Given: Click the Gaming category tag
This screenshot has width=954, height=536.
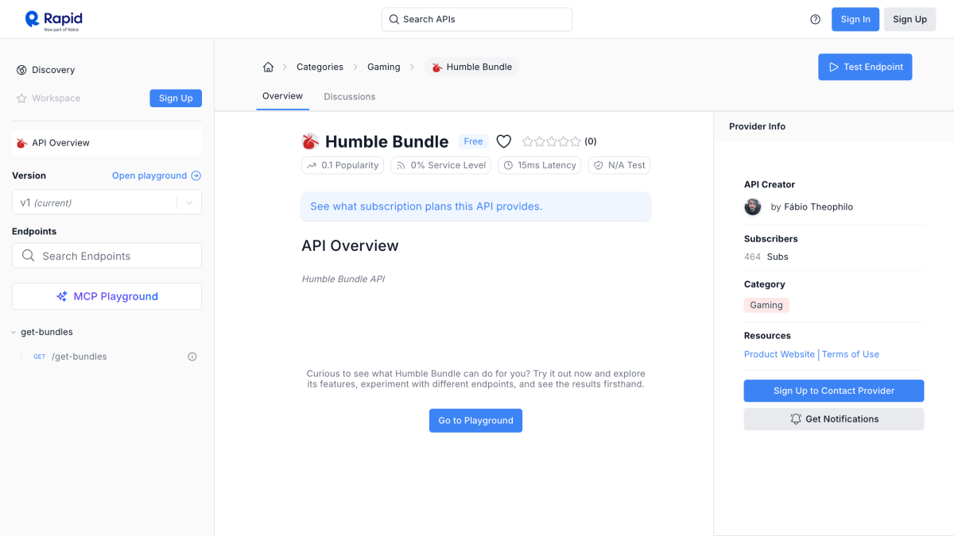Looking at the screenshot, I should tap(766, 305).
